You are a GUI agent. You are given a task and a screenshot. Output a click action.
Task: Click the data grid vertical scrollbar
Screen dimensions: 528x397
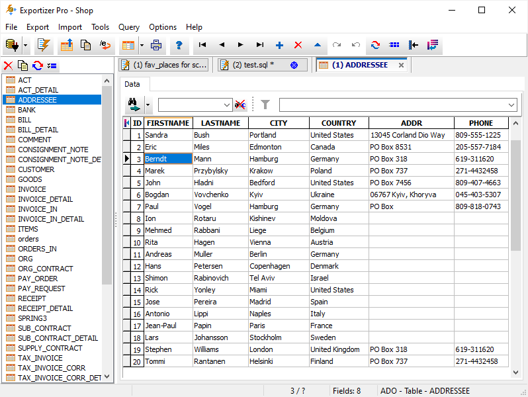click(516, 195)
